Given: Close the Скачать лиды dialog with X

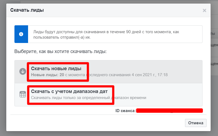Looking at the screenshot, I should click(x=204, y=11).
